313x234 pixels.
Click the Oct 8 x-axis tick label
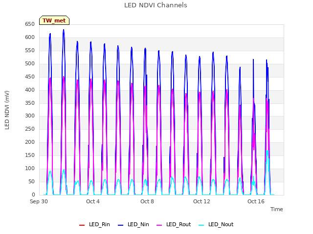pyautogui.click(x=147, y=201)
